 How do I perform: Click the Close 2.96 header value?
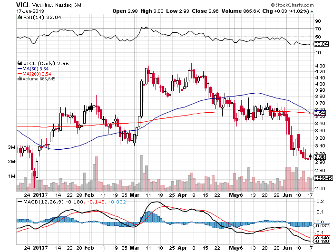click(x=205, y=11)
